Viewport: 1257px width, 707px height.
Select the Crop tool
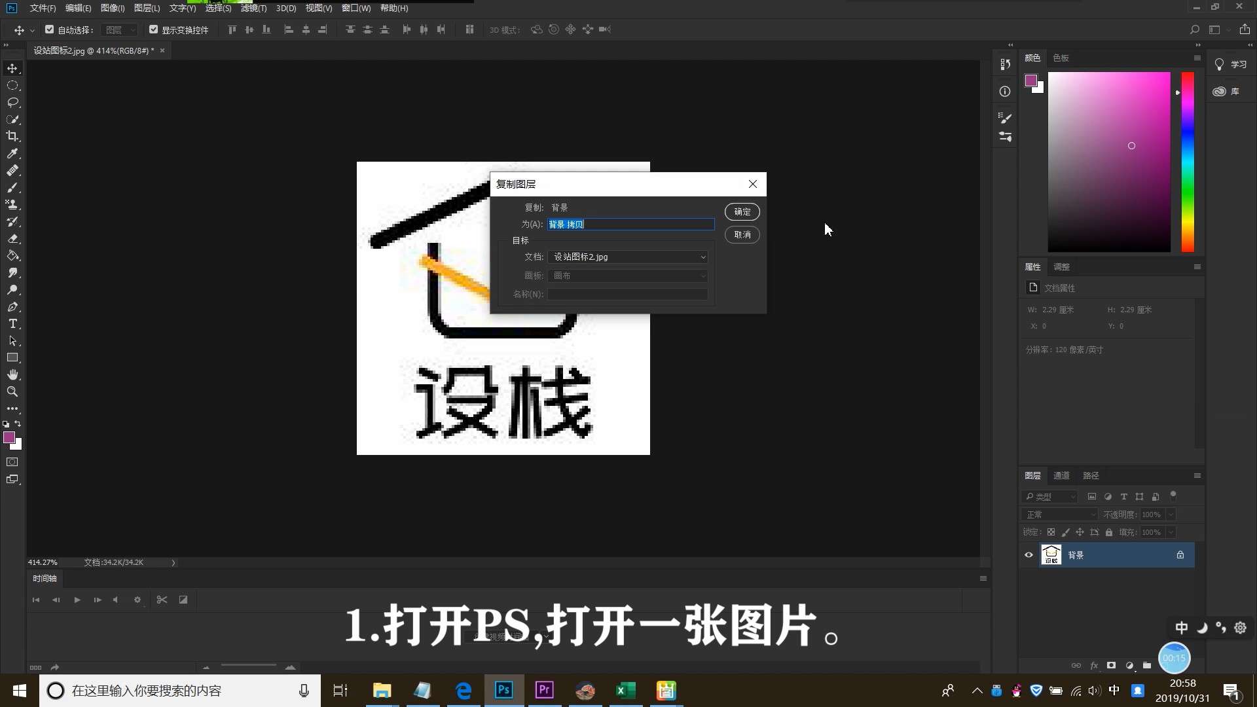12,136
